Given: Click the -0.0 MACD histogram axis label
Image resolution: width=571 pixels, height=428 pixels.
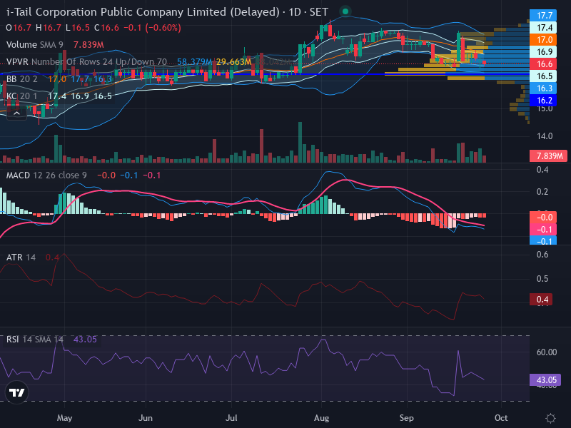Looking at the screenshot, I should tap(543, 218).
